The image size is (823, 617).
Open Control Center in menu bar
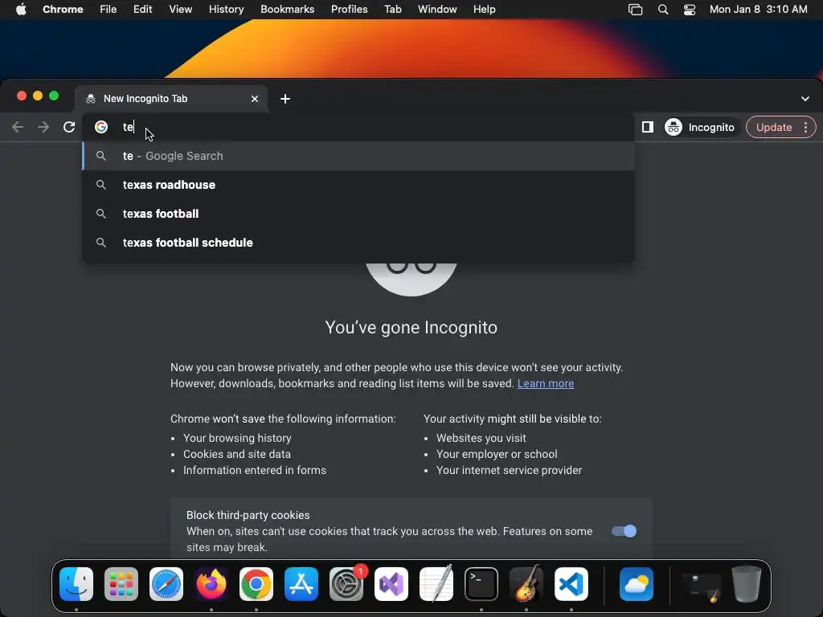click(x=689, y=10)
